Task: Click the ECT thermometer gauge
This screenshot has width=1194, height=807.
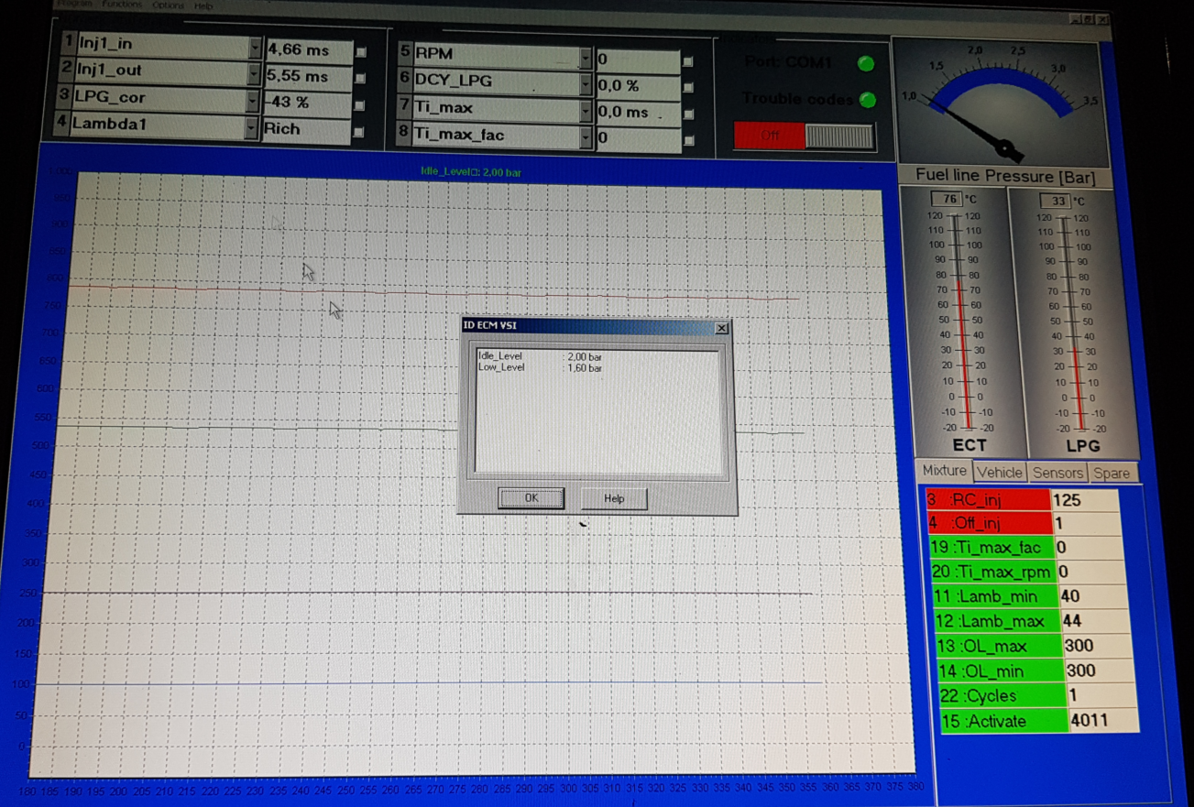Action: (967, 321)
